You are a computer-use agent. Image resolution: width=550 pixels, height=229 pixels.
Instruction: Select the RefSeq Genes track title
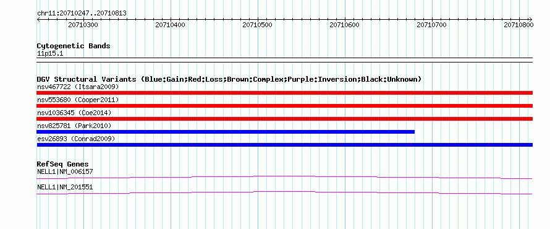pos(63,164)
